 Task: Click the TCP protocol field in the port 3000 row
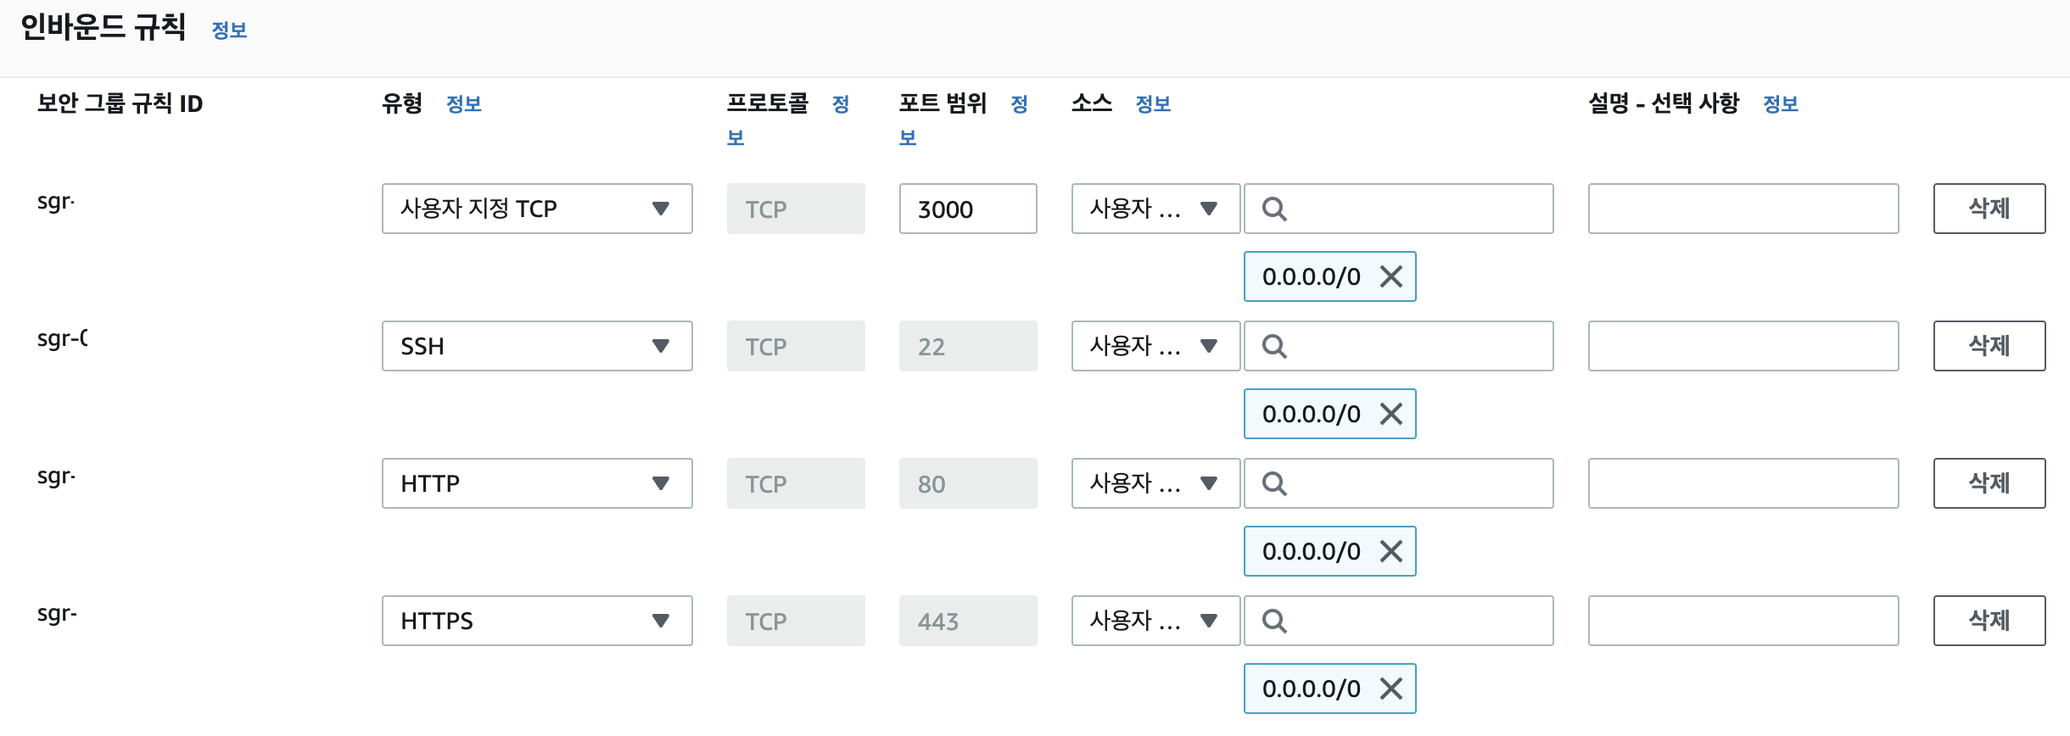click(796, 209)
